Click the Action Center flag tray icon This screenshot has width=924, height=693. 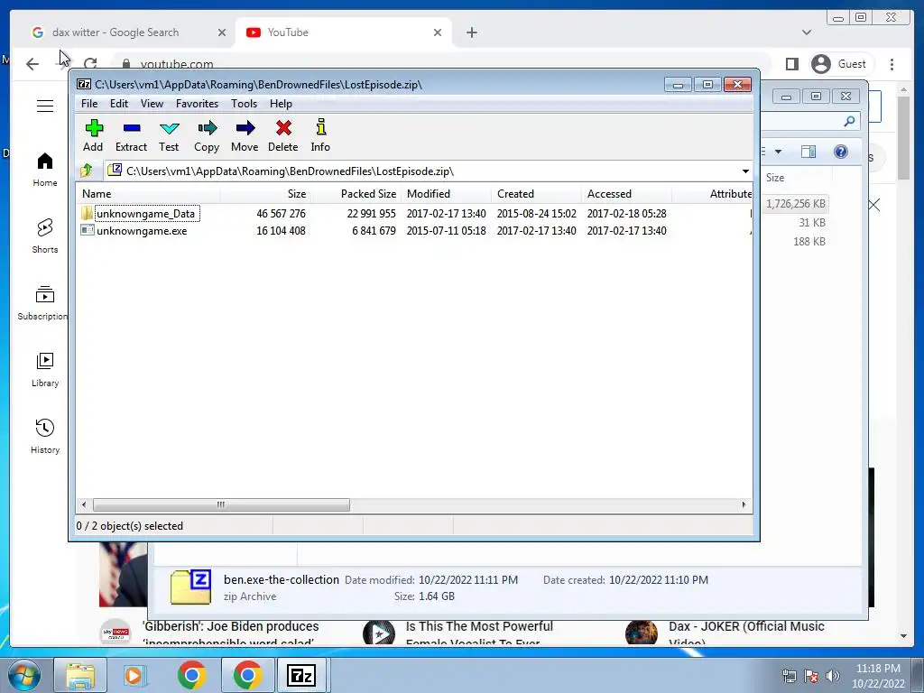(x=811, y=675)
